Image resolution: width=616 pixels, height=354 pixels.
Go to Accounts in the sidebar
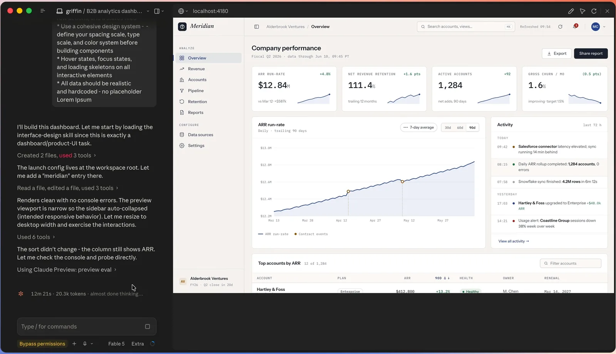[x=209, y=80]
